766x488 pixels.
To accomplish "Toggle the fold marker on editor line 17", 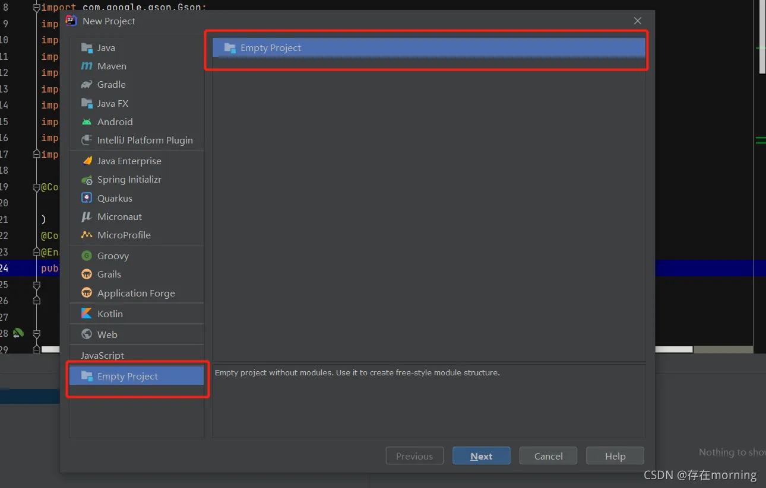I will click(37, 155).
